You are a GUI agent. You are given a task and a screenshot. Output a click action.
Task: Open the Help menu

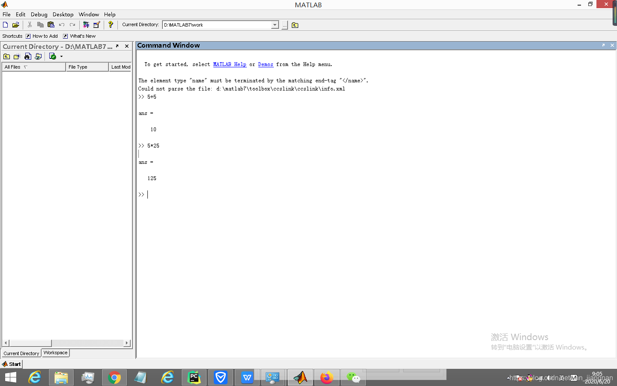[x=110, y=14]
